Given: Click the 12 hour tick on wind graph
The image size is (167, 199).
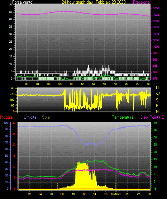Looking at the screenshot, I should click(82, 84).
